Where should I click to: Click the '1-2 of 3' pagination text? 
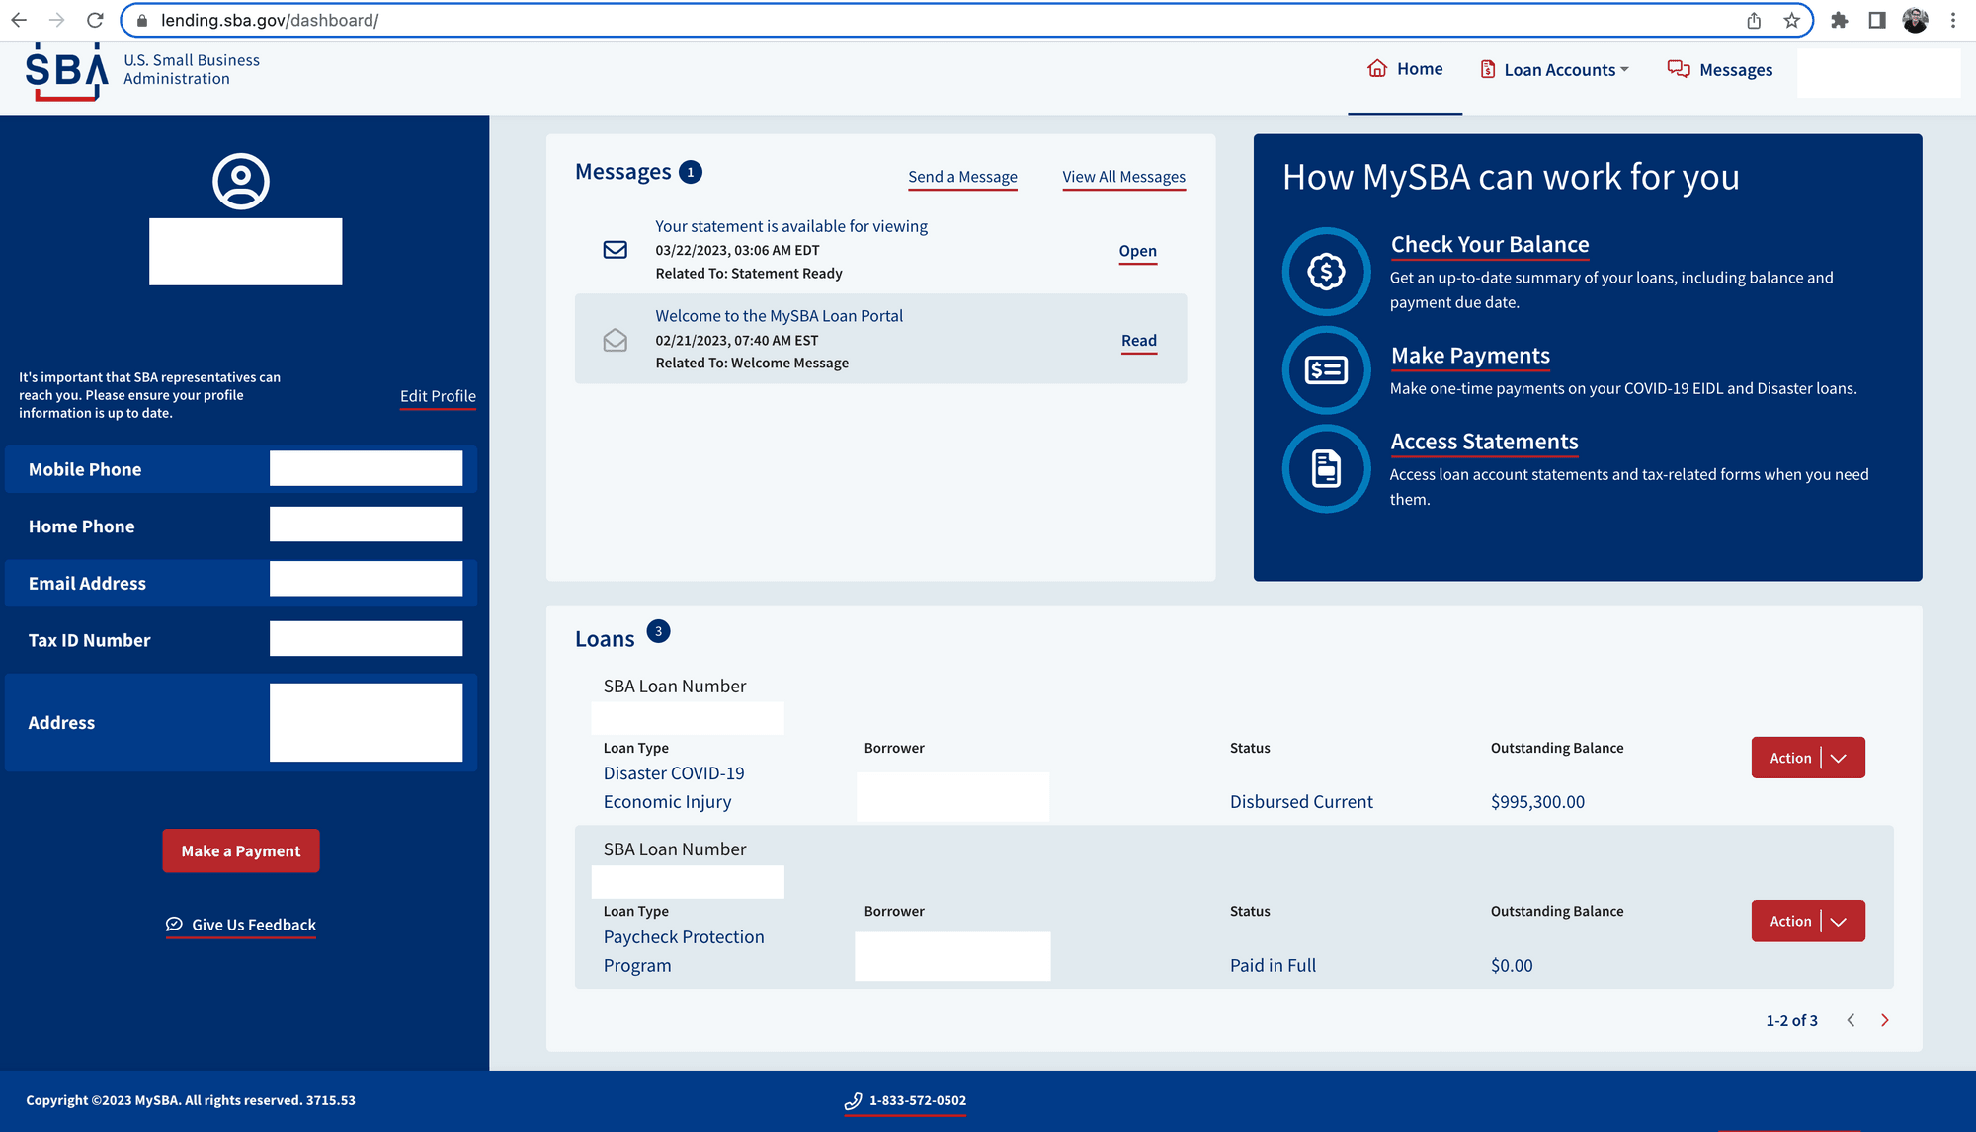point(1791,1020)
